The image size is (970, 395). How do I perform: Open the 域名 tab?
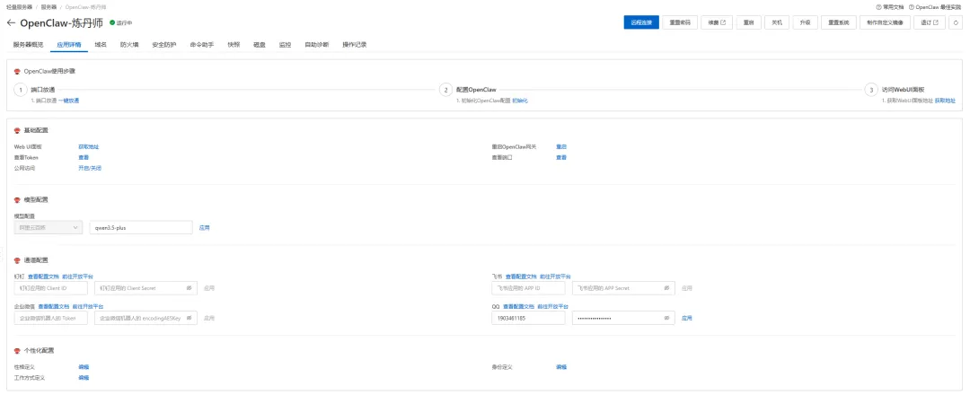pyautogui.click(x=101, y=45)
